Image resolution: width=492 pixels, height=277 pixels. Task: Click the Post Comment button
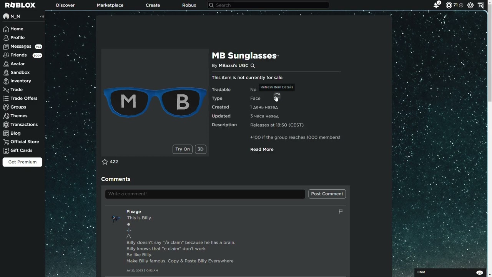[x=327, y=194]
